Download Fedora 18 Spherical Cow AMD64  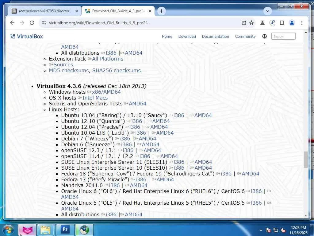(250, 174)
